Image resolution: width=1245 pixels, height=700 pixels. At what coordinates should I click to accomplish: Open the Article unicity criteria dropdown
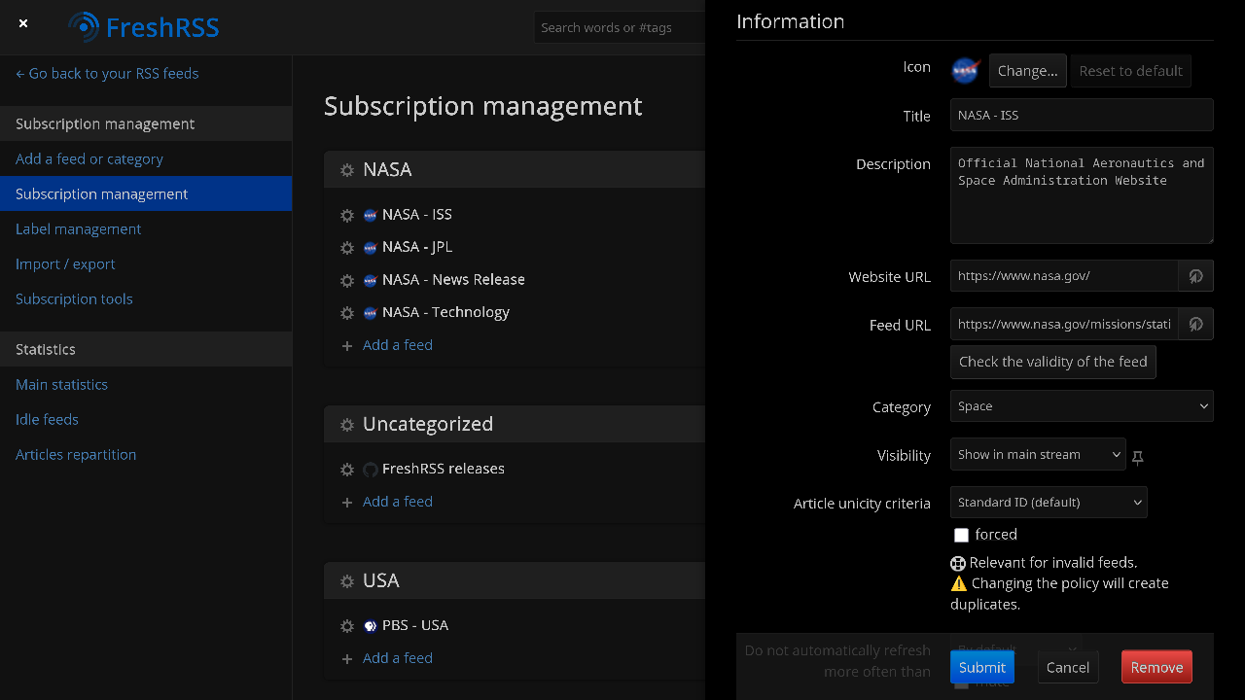click(1049, 502)
